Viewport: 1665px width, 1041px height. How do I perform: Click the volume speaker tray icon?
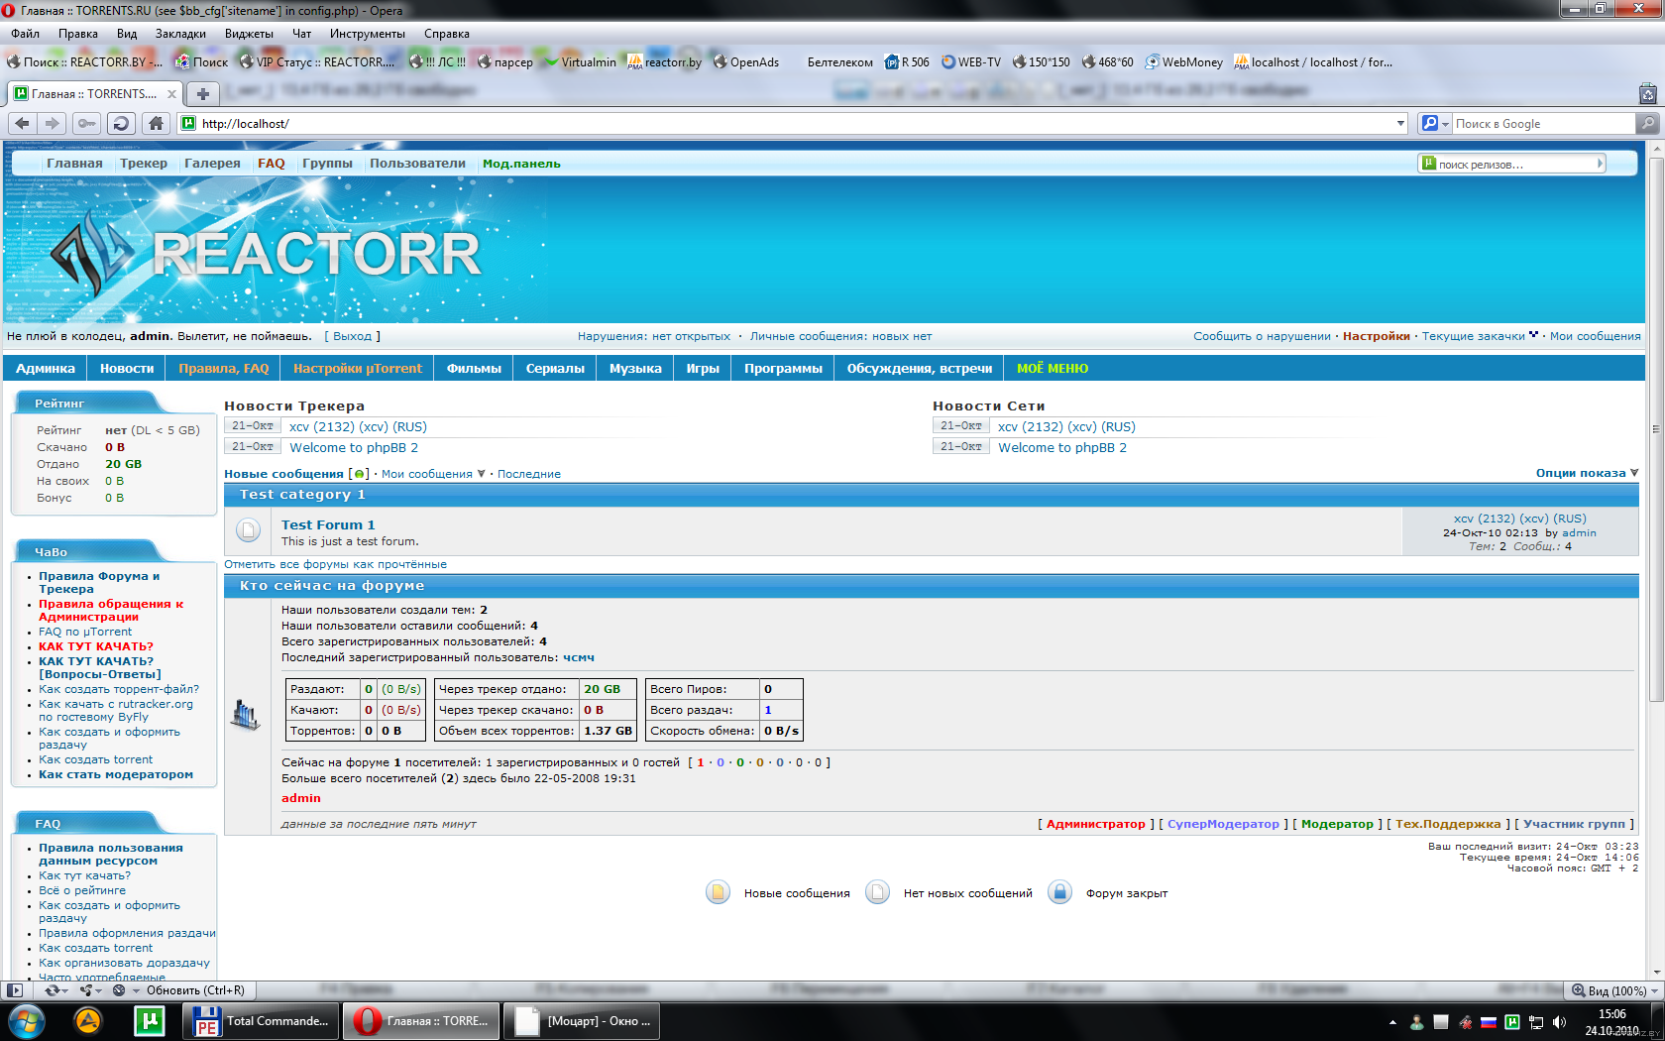coord(1559,1021)
